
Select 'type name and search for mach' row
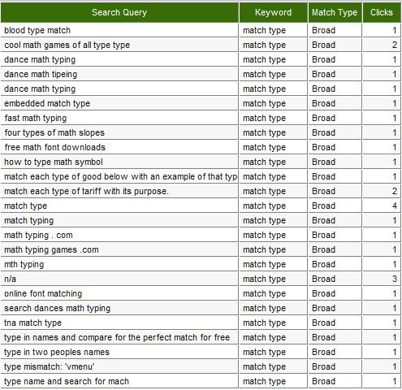click(x=201, y=381)
